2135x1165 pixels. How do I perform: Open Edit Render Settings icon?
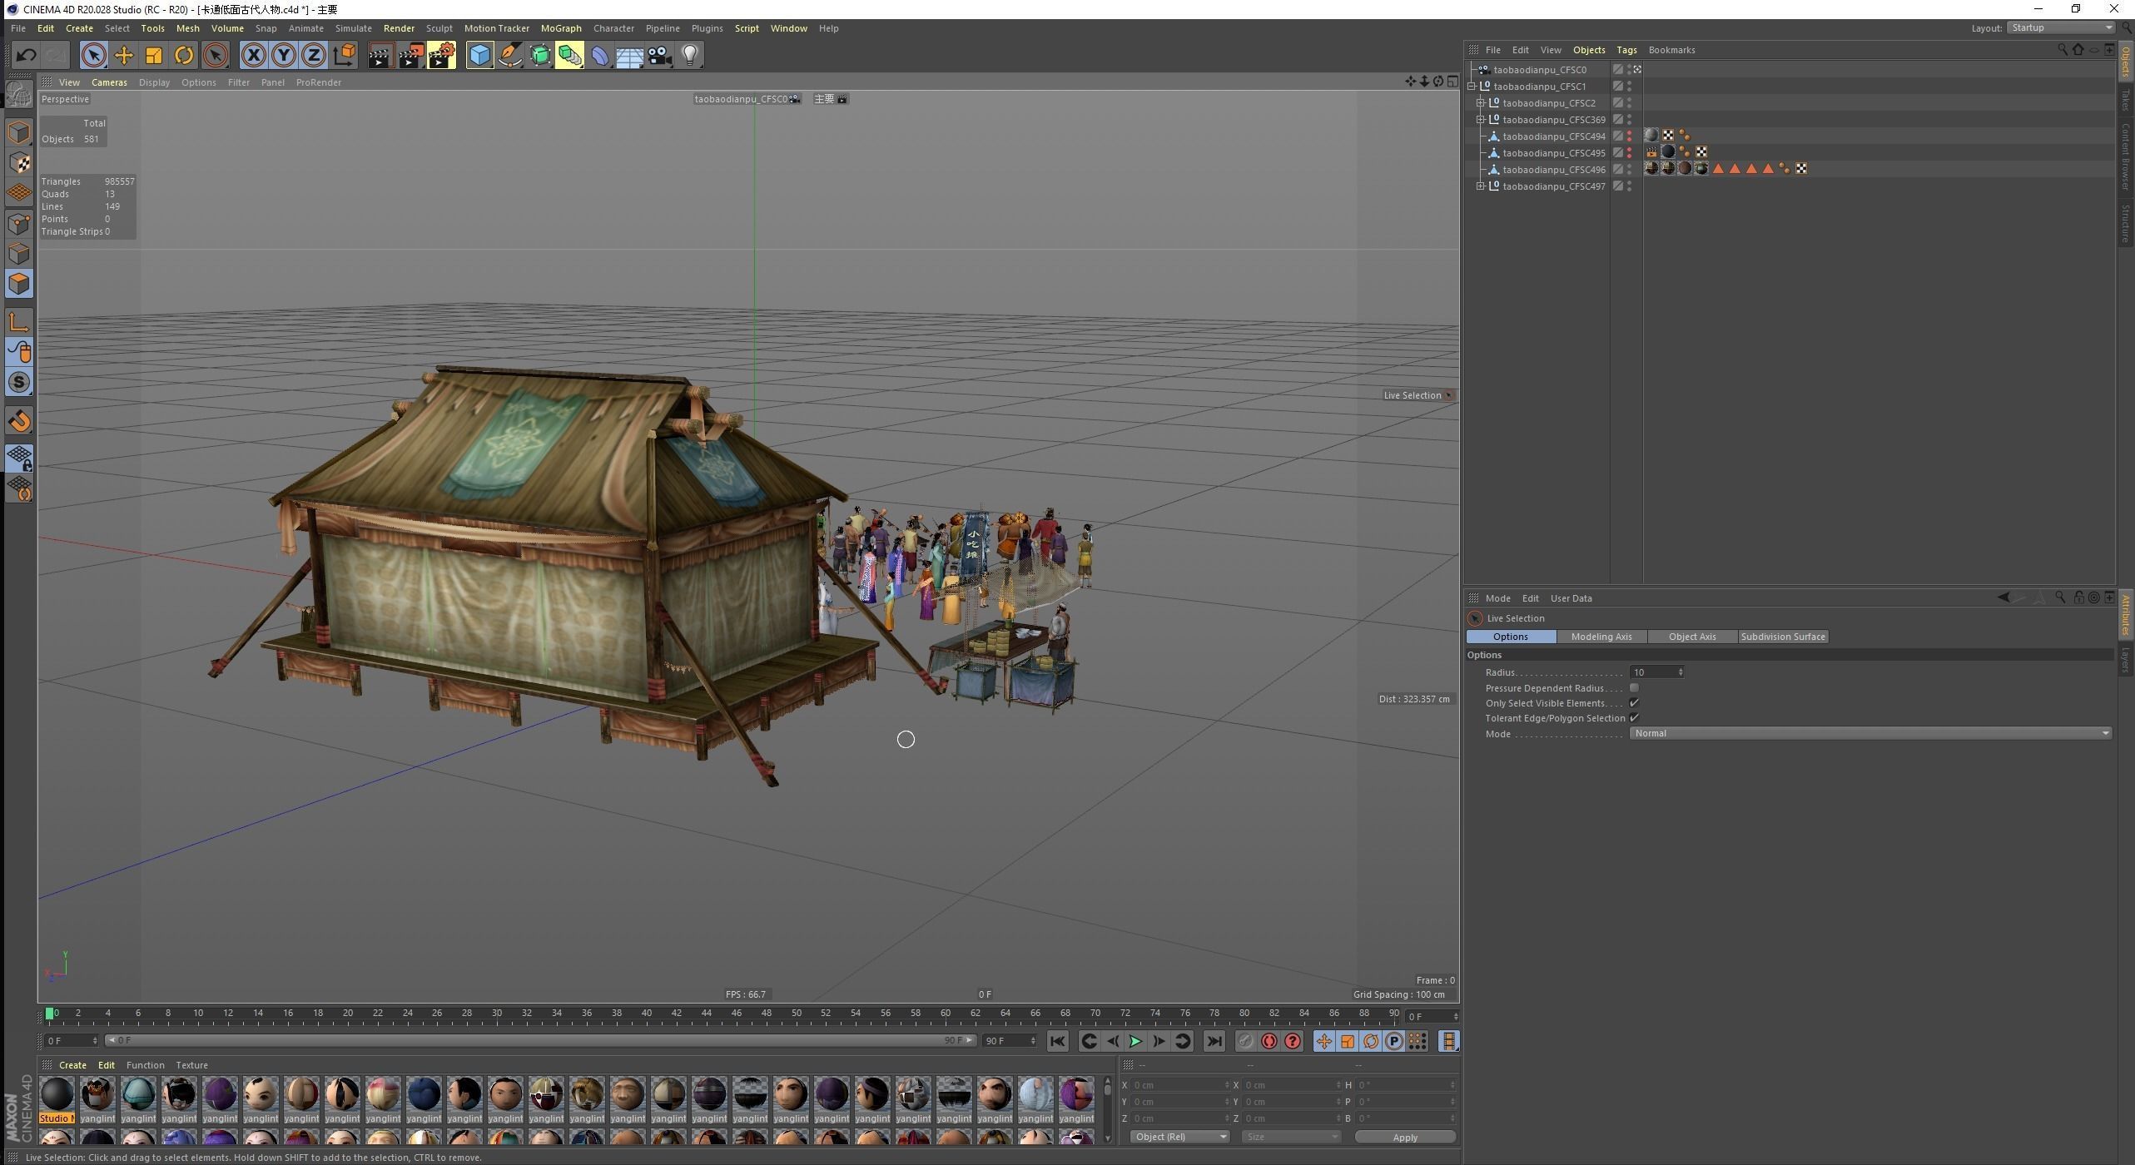tap(442, 56)
